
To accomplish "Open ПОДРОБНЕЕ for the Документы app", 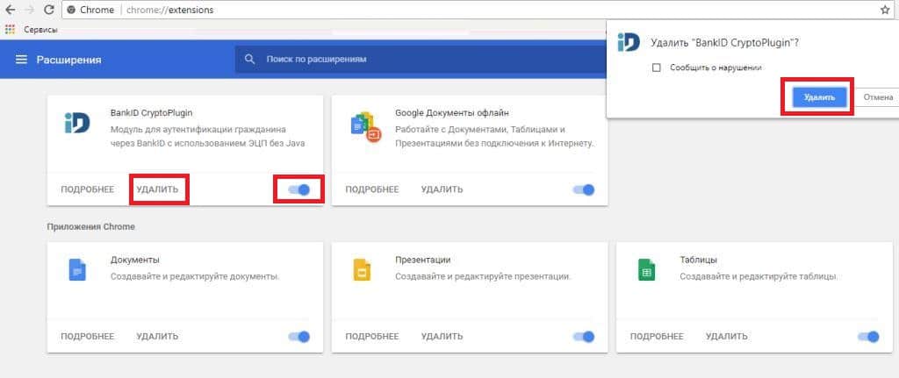I will [87, 337].
